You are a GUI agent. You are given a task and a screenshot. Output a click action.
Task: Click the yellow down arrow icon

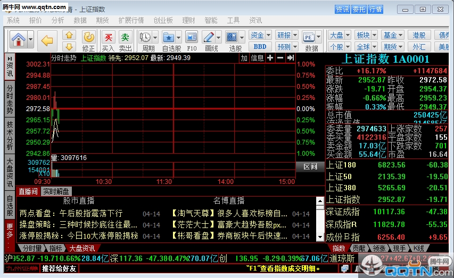coord(69,46)
